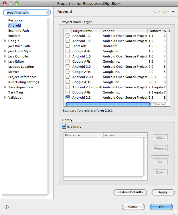
Task: Enable the Diotasoft target checkbox
Action: pos(68,46)
